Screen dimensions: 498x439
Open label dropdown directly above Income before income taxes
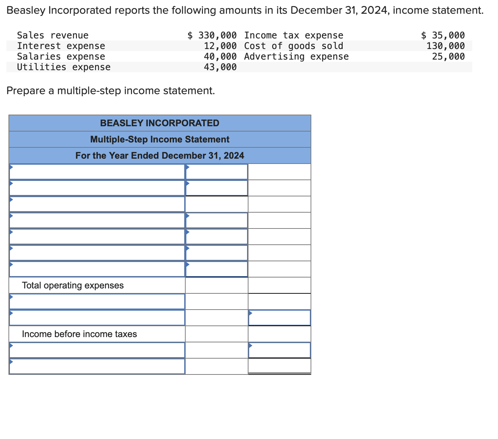[97, 318]
